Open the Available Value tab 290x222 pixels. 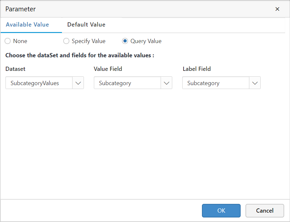click(27, 25)
